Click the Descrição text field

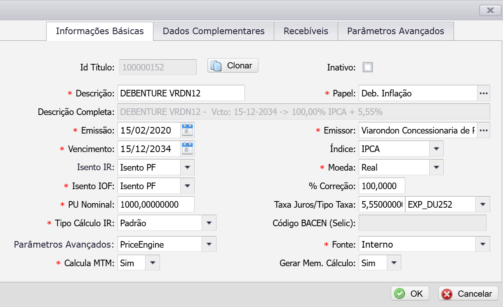tap(181, 94)
